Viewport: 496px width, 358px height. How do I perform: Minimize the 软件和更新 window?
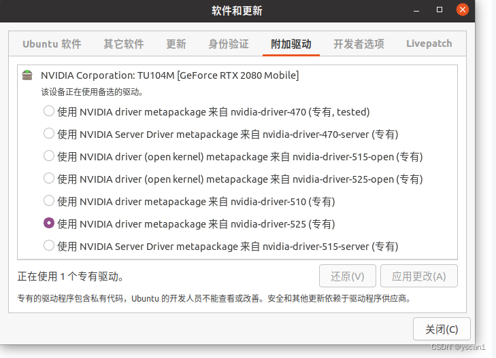tap(416, 10)
